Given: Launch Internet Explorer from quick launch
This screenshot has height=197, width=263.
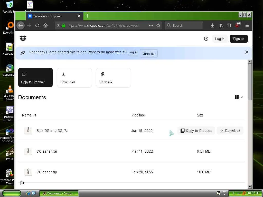Looking at the screenshot, I should pyautogui.click(x=28, y=193).
